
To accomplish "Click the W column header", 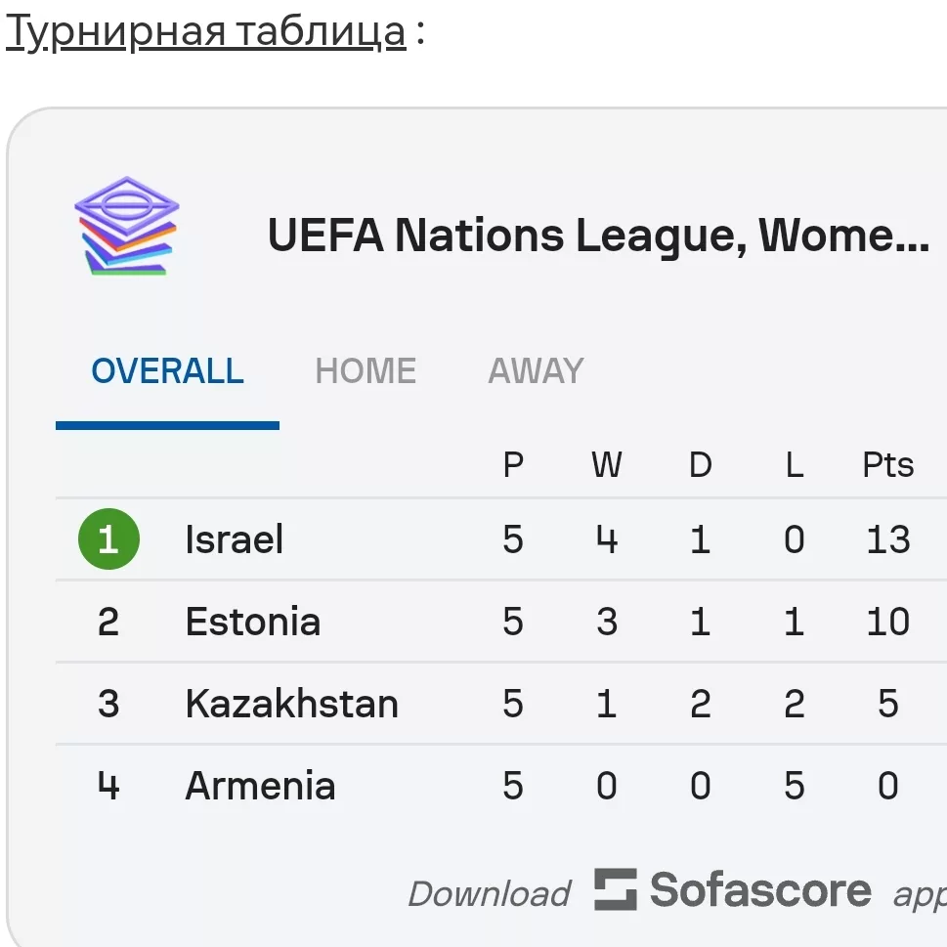I will (x=606, y=465).
